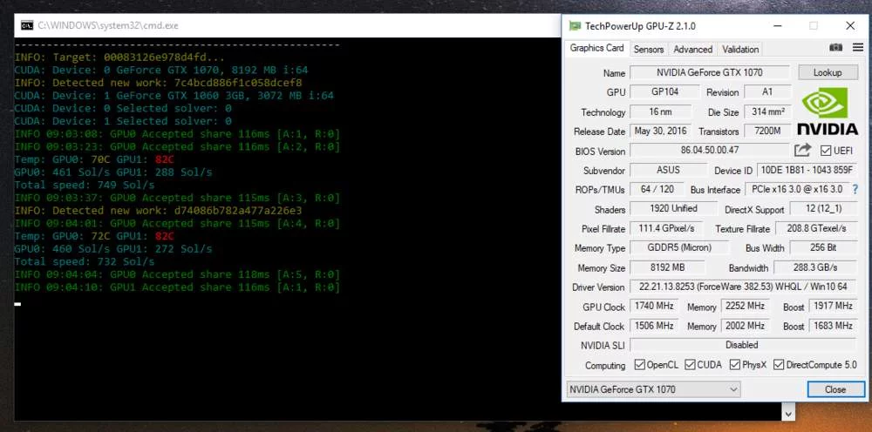This screenshot has height=432, width=872.
Task: Switch to the Validation tab
Action: [740, 50]
